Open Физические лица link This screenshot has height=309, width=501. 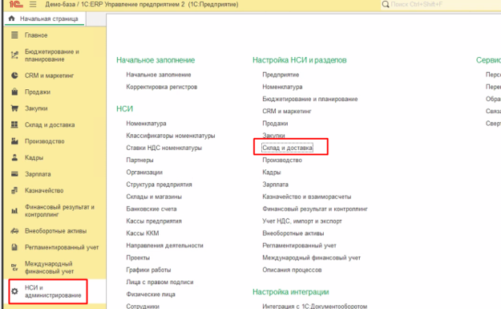pos(151,294)
